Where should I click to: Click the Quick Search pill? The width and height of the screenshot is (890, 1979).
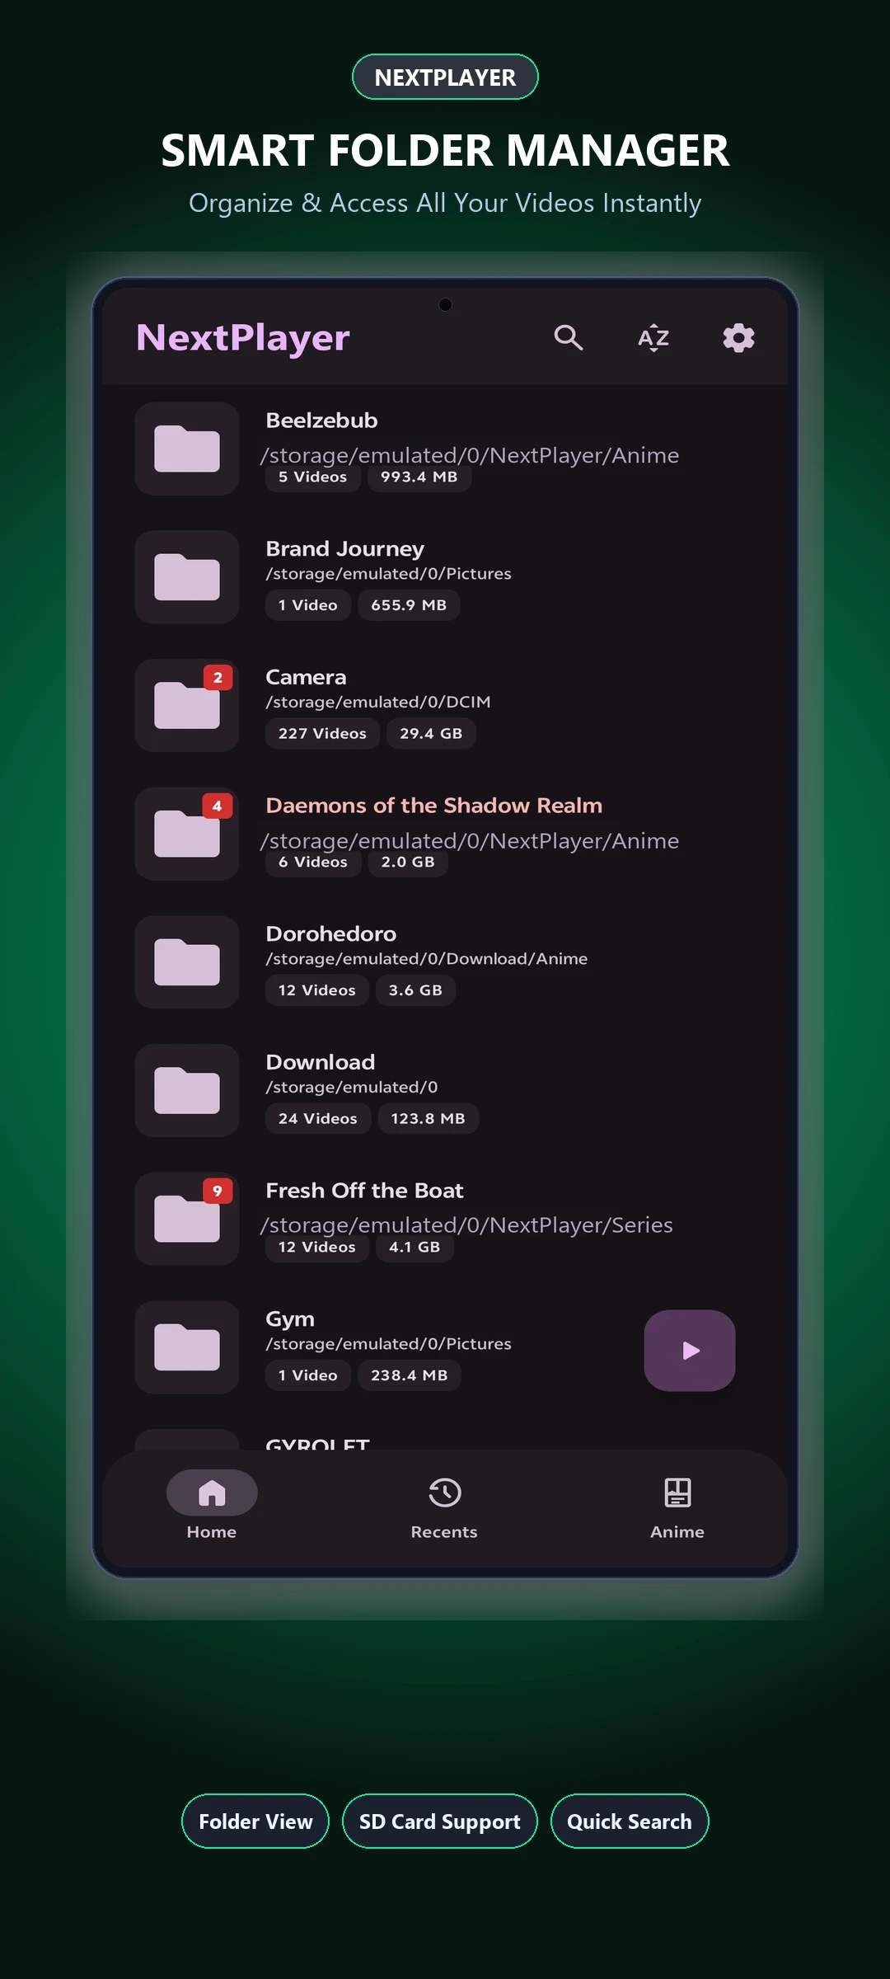coord(630,1821)
